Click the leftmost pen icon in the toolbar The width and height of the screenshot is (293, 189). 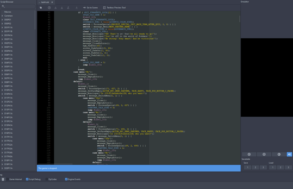pyautogui.click(x=41, y=8)
